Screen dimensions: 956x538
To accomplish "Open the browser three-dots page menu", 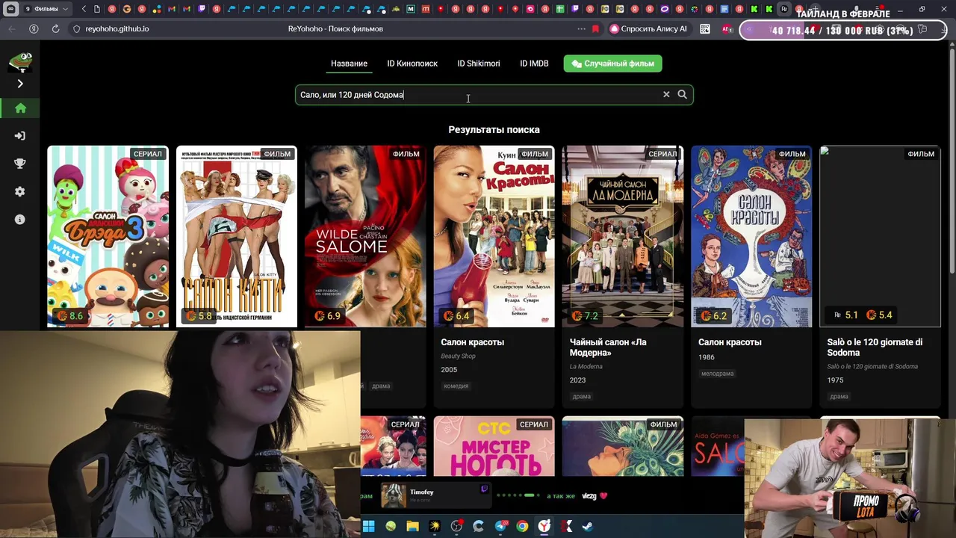I will [x=581, y=28].
